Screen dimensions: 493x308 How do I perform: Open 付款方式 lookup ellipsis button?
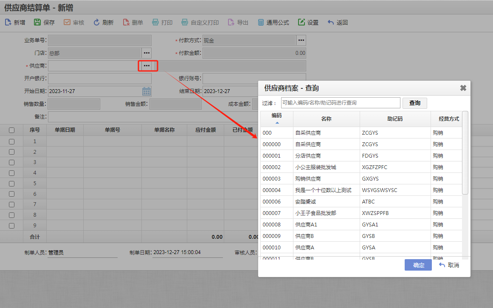point(301,40)
